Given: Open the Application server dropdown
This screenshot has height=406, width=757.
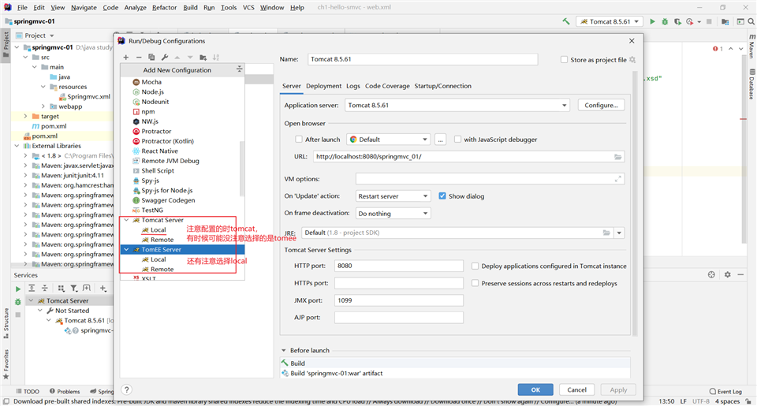Looking at the screenshot, I should 457,105.
